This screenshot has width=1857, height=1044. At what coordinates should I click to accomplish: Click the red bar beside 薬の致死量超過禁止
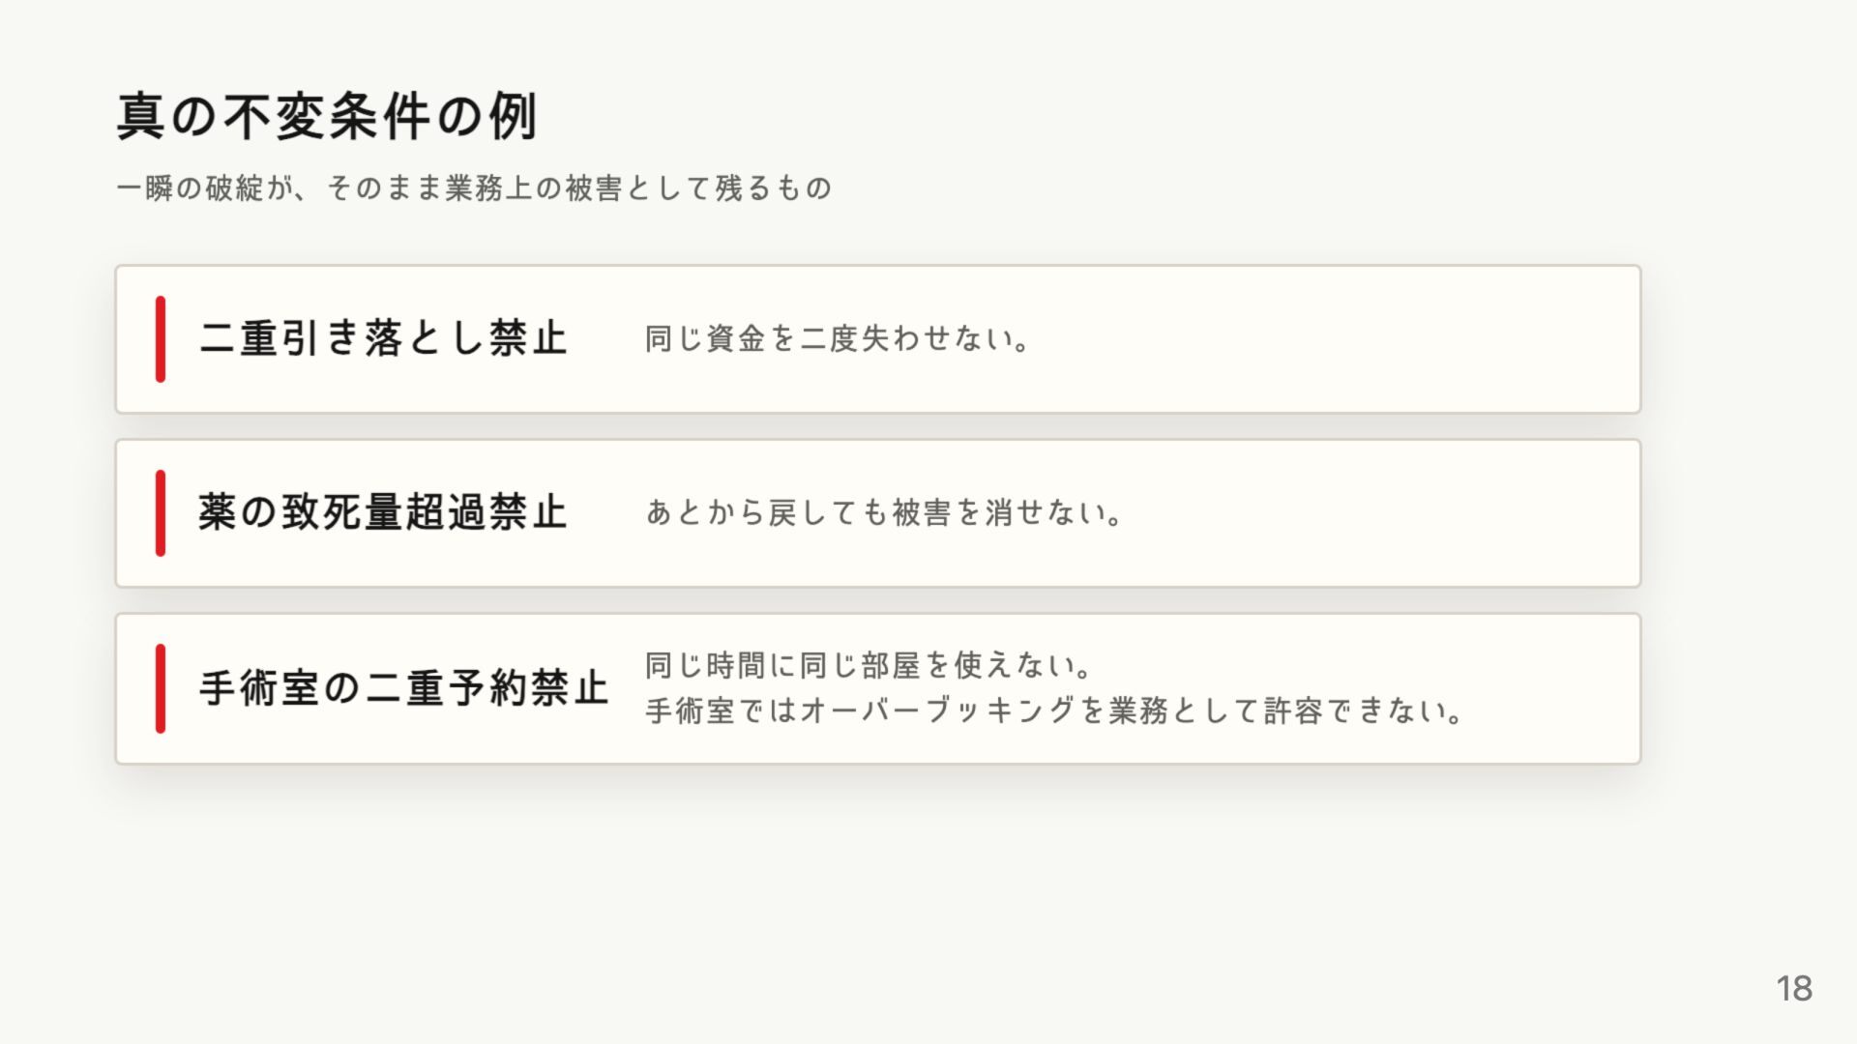tap(161, 513)
